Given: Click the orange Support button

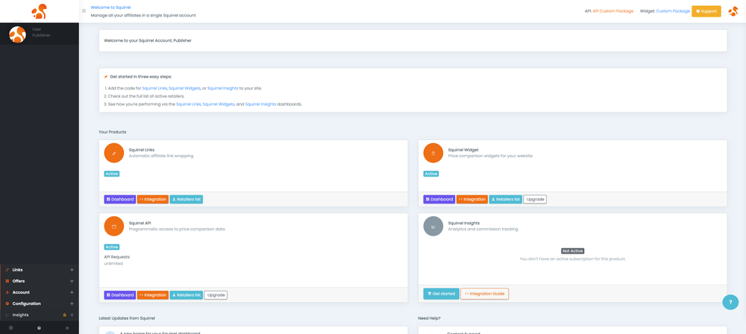Looking at the screenshot, I should (x=706, y=11).
